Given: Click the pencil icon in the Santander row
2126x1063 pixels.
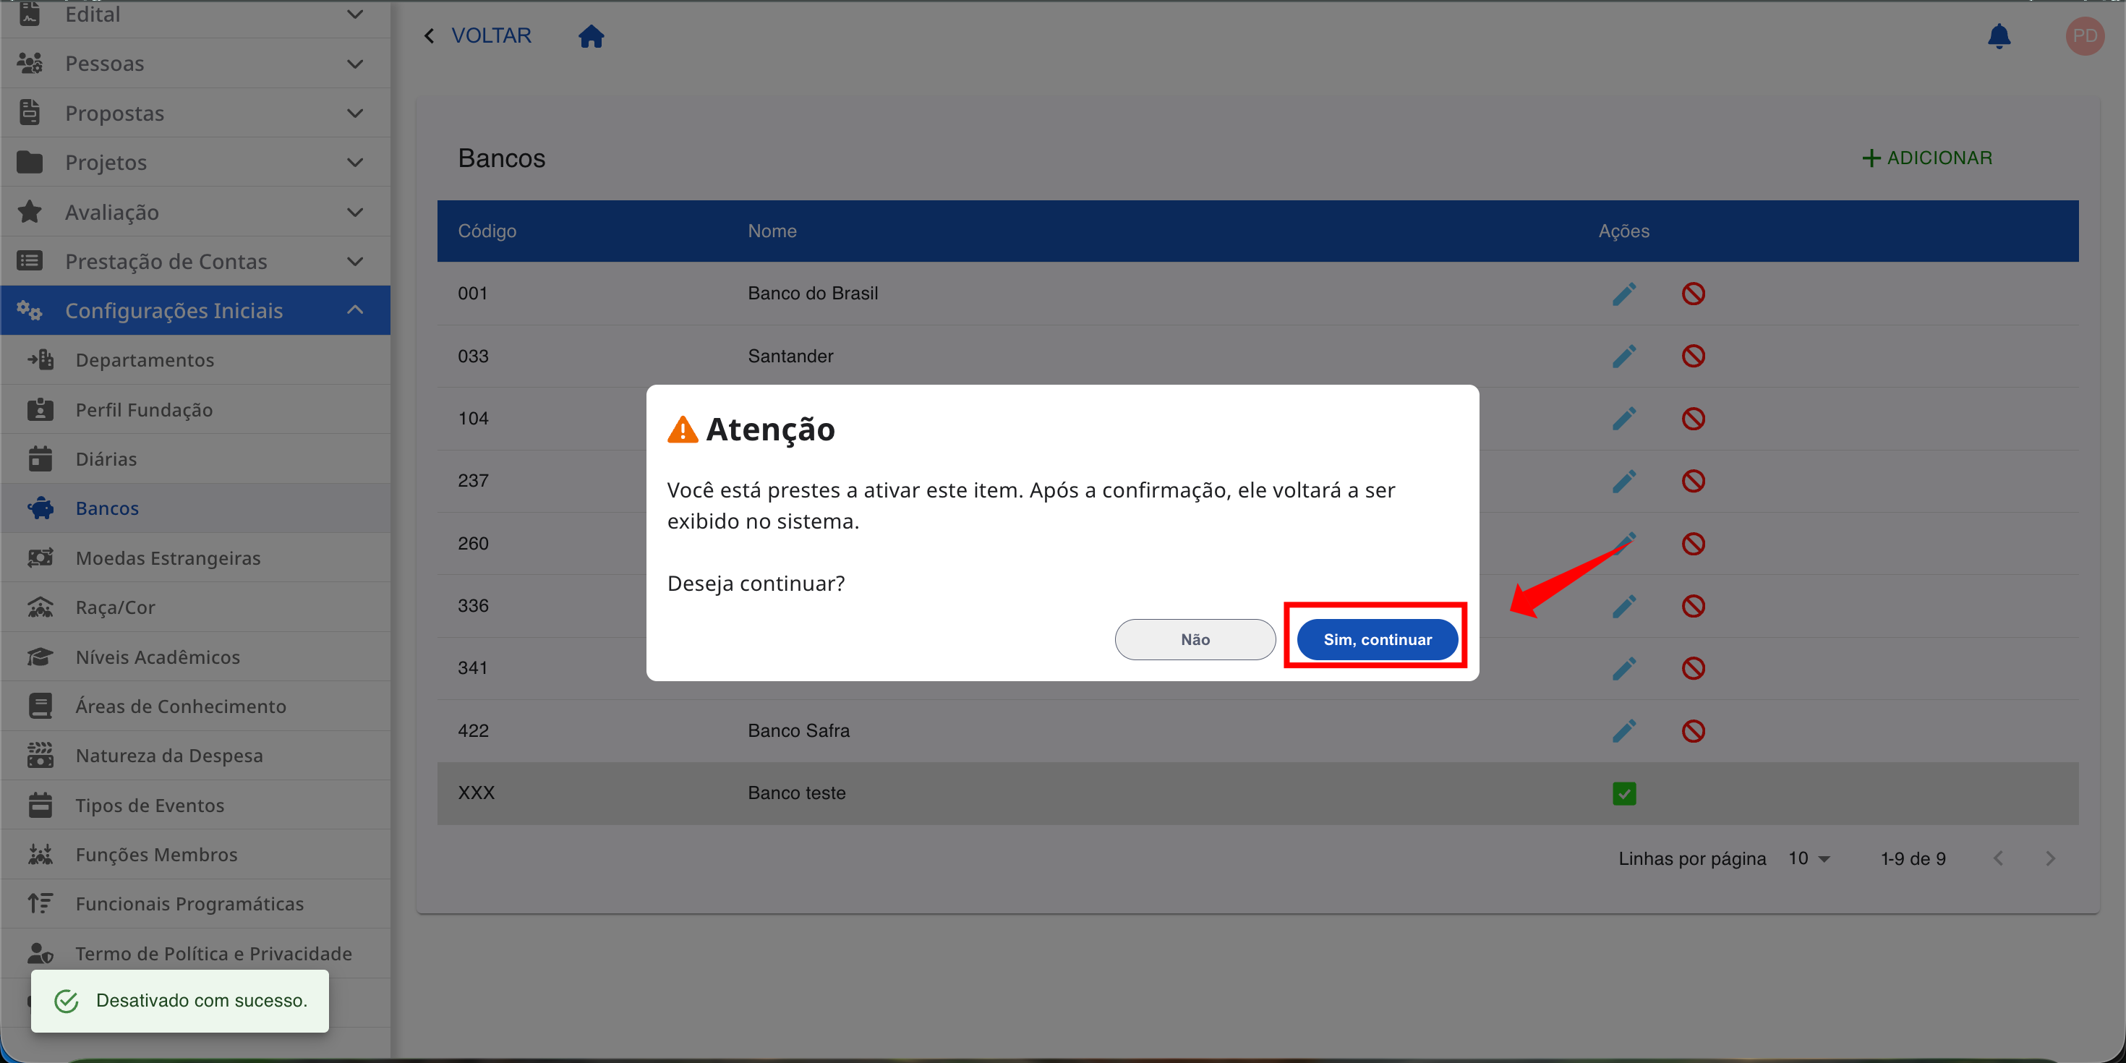Looking at the screenshot, I should tap(1623, 357).
